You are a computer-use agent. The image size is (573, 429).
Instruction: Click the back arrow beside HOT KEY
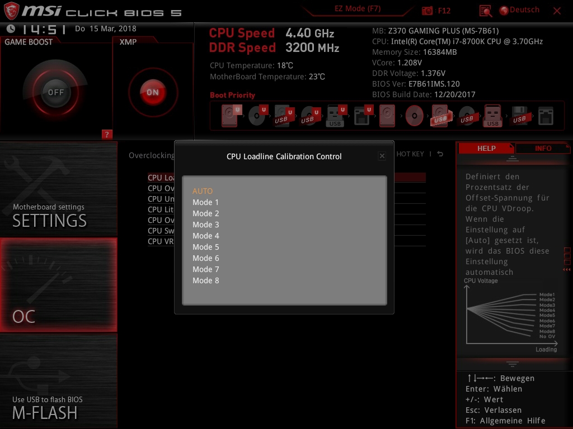tap(440, 154)
